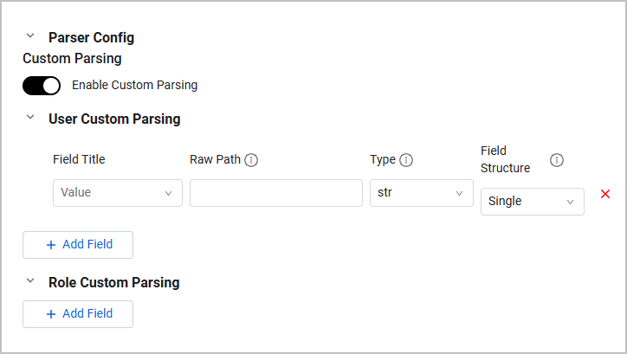
Task: Click the Role Custom Parsing heading
Action: 113,282
